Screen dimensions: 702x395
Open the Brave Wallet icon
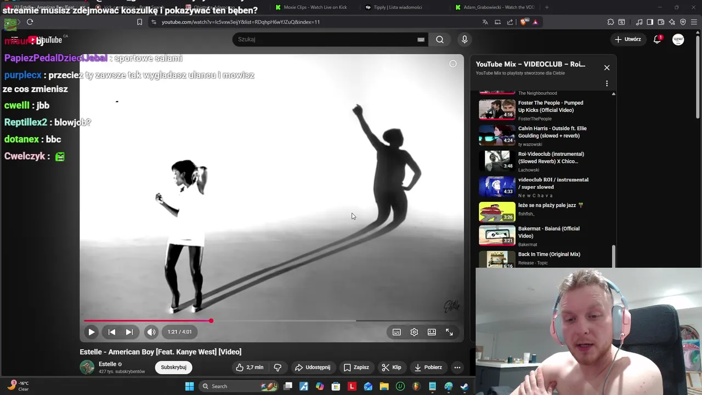tap(661, 22)
